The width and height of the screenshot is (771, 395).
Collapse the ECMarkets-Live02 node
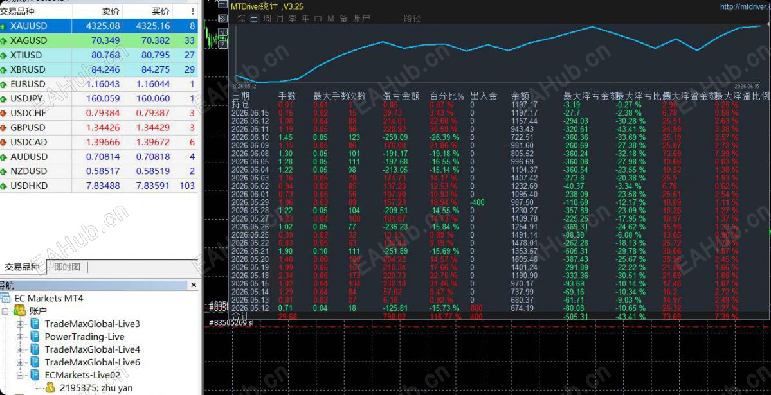point(20,375)
